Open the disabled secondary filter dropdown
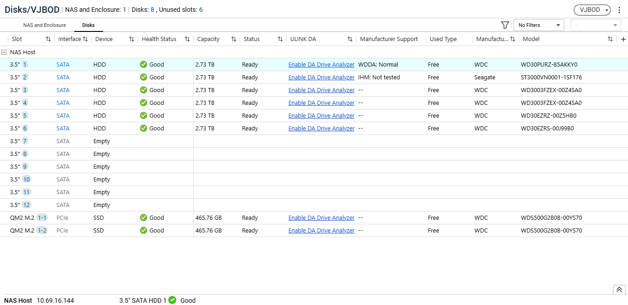The height and width of the screenshot is (305, 628). tap(596, 25)
